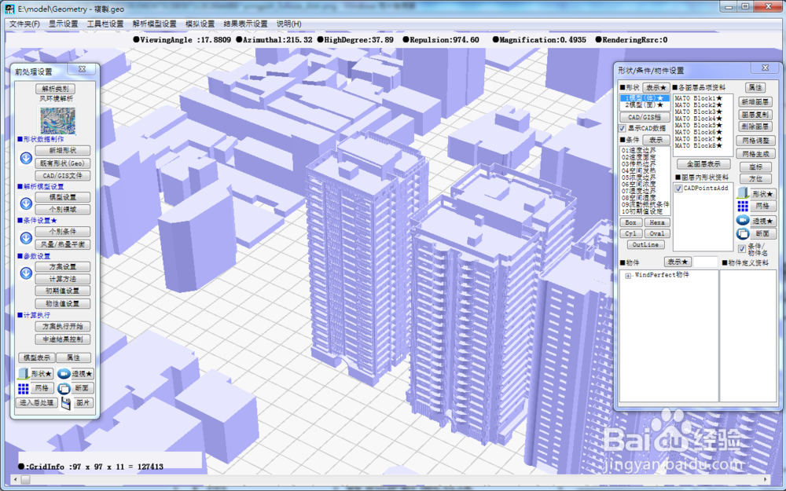Toggle the 条件/物件名 checkbox
This screenshot has height=491, width=786.
(742, 249)
